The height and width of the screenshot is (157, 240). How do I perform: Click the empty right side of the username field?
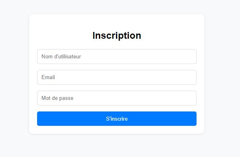coord(168,57)
